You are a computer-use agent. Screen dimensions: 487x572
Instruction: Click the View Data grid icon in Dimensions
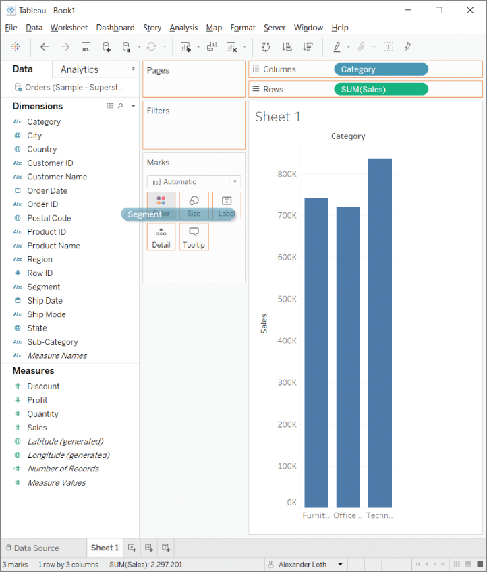click(110, 106)
